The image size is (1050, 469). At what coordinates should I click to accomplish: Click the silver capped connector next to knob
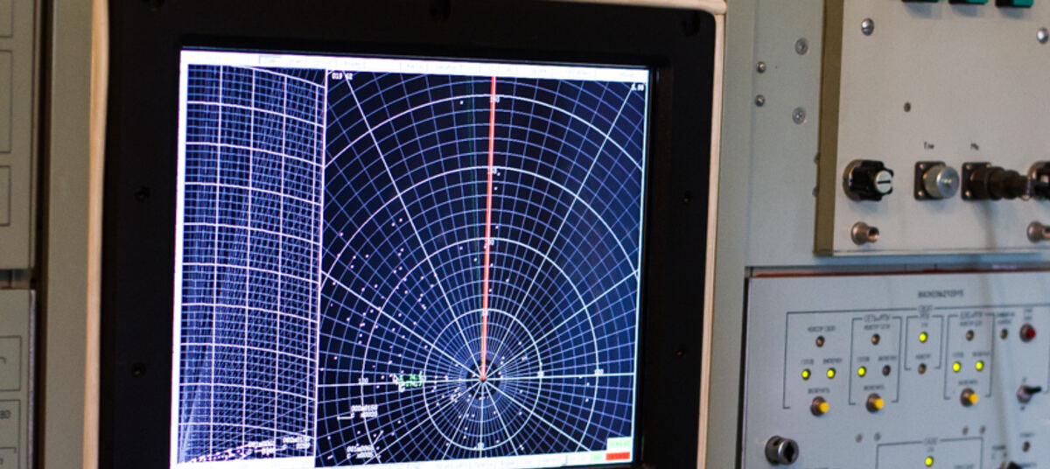pyautogui.click(x=937, y=181)
